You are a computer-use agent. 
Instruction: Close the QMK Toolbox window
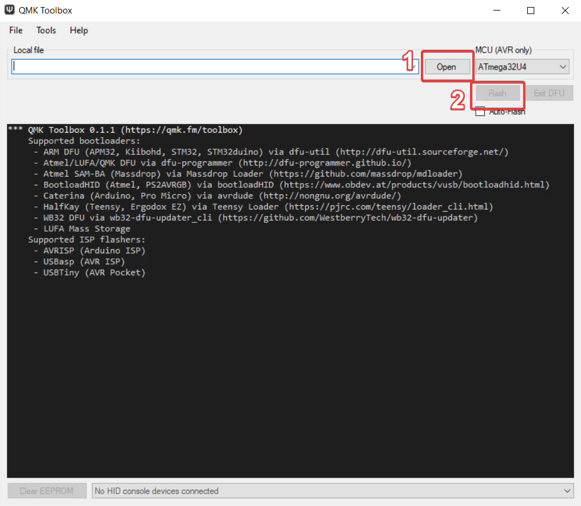coord(565,11)
